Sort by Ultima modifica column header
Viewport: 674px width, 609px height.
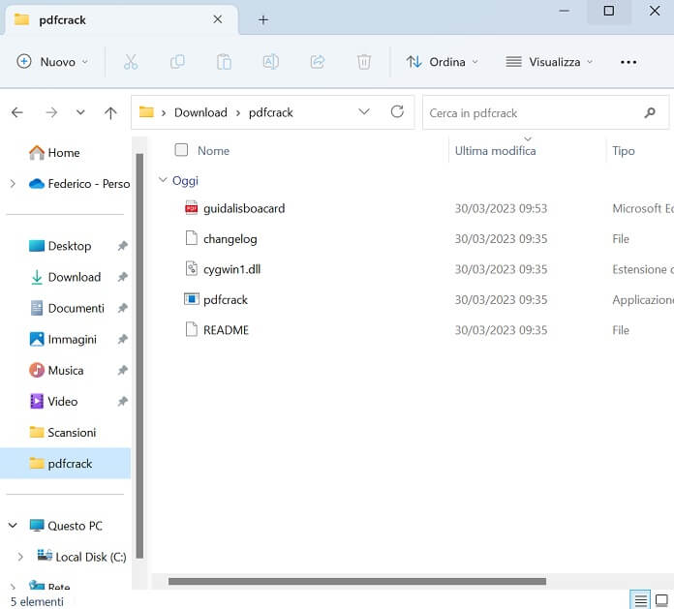tap(495, 151)
